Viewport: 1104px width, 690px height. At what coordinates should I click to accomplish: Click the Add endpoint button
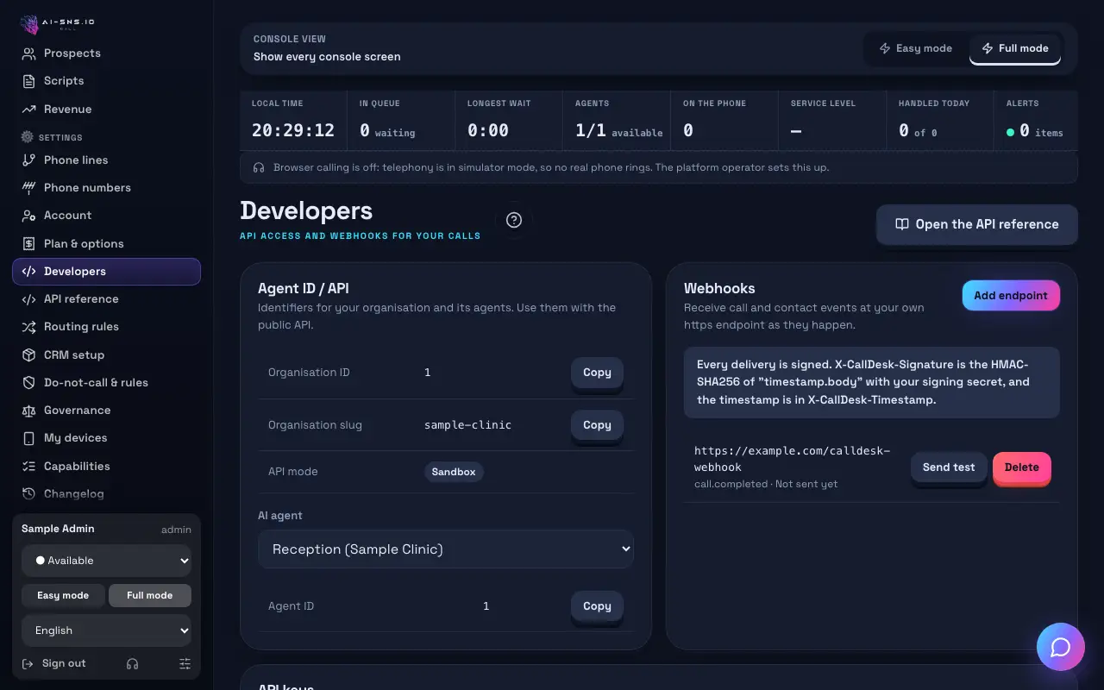click(1011, 295)
